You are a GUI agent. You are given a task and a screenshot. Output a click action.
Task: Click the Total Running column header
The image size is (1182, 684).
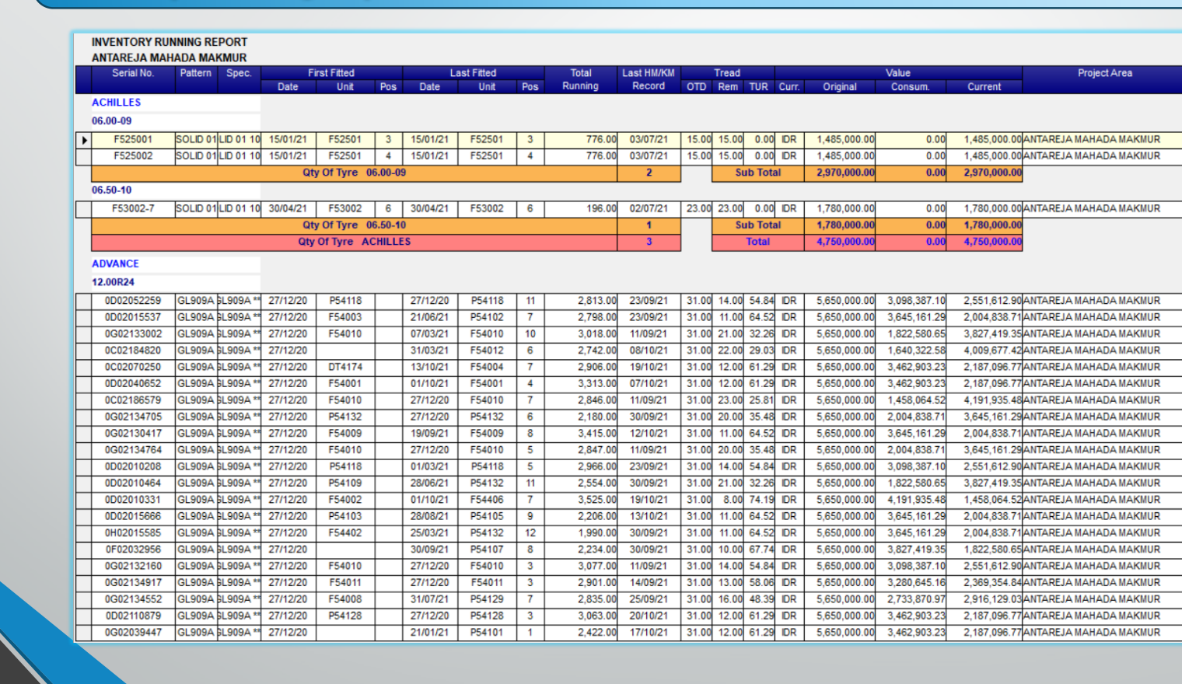pos(581,79)
